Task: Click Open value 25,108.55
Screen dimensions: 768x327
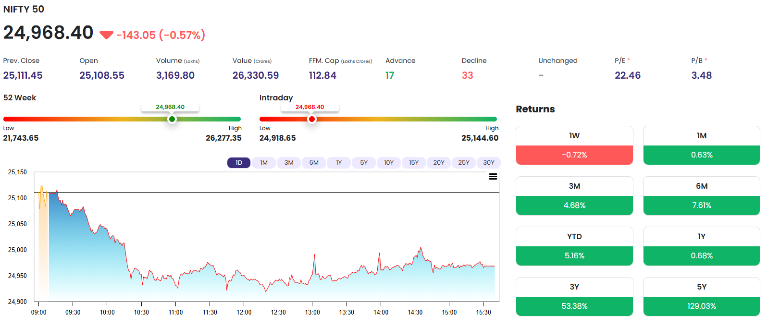Action: pos(102,75)
